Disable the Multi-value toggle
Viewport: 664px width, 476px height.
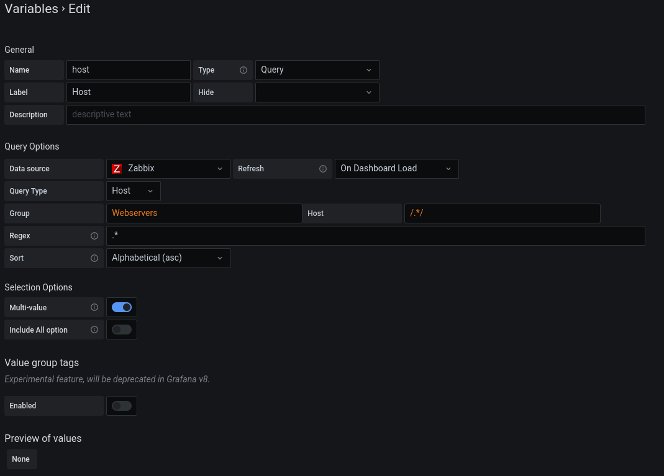click(122, 307)
